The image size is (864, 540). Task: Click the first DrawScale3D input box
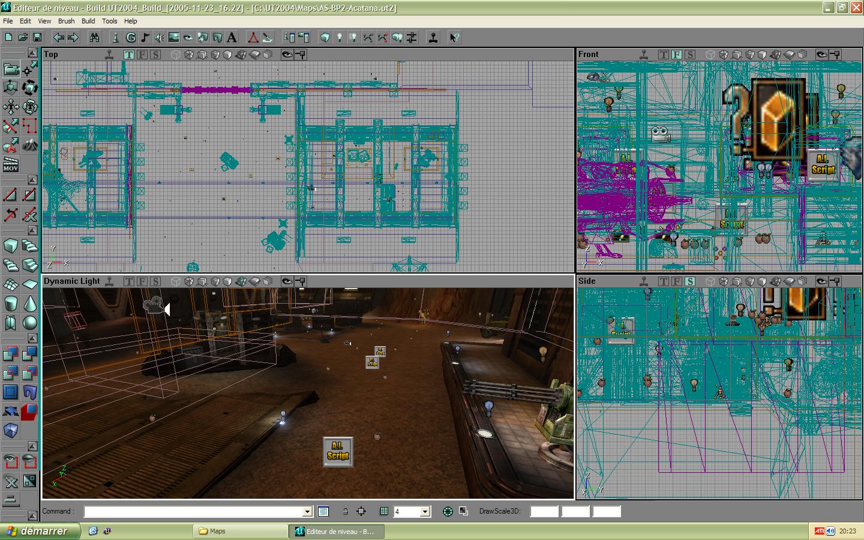544,512
